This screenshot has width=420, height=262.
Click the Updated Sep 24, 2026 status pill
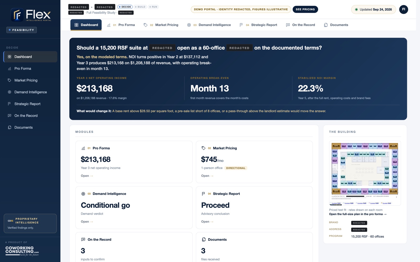point(374,9)
